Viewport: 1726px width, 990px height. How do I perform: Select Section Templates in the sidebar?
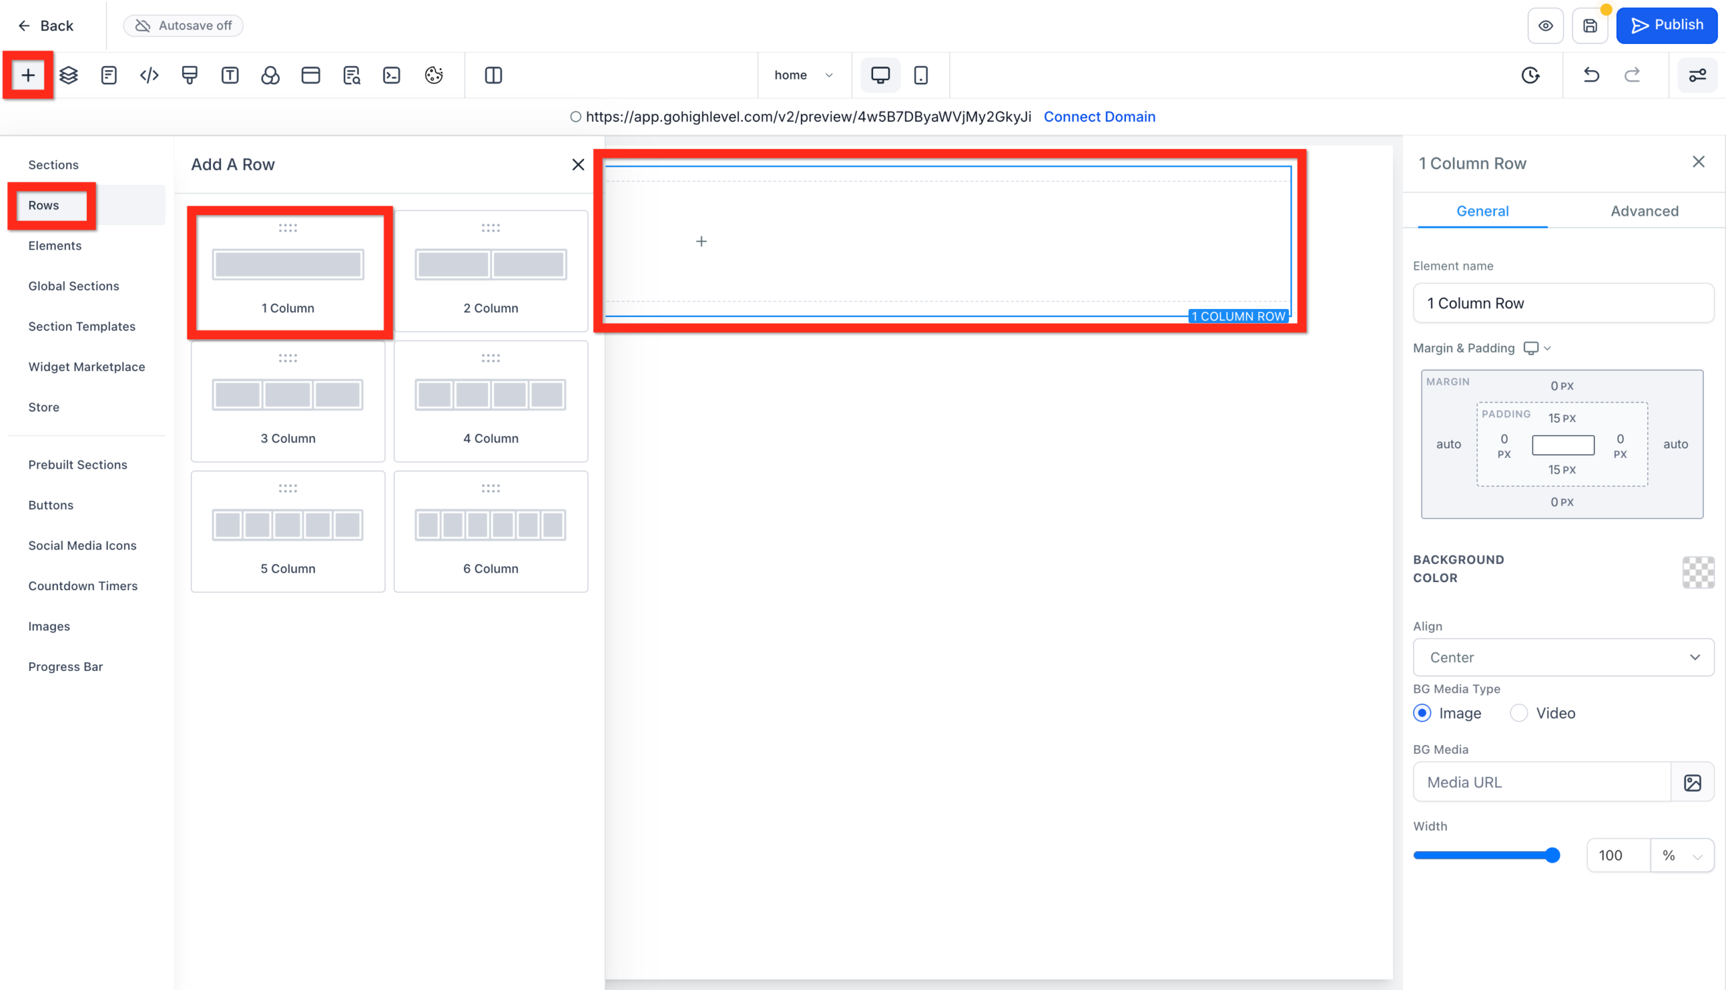click(82, 326)
